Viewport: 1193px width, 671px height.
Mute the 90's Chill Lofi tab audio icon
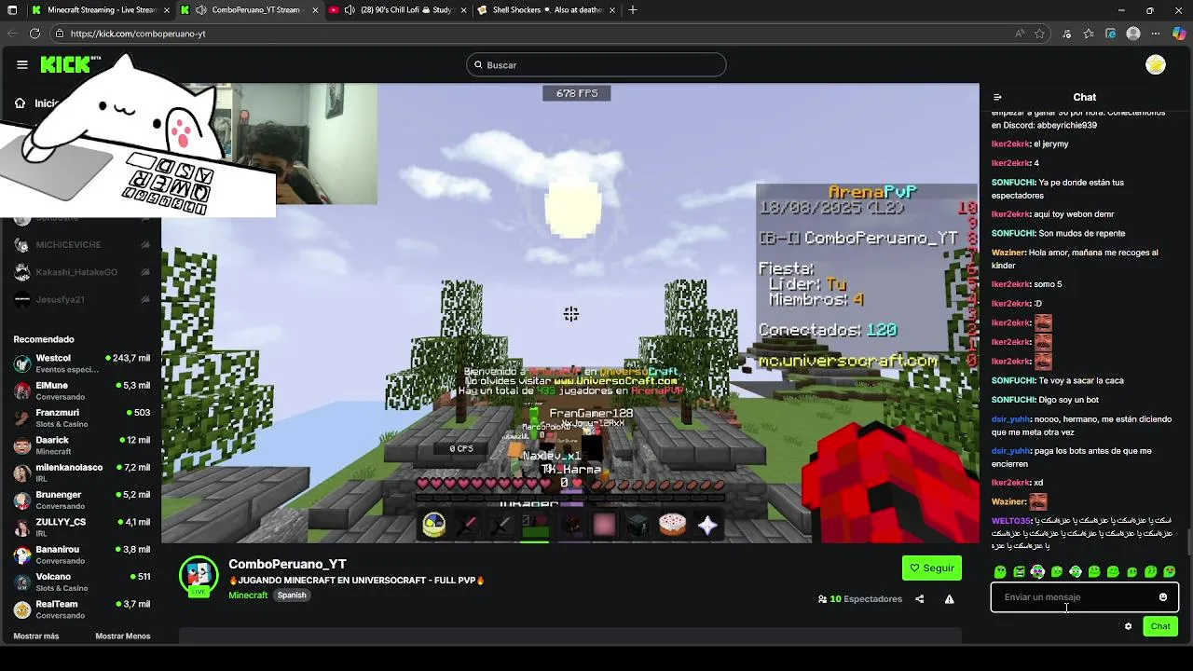click(x=350, y=10)
